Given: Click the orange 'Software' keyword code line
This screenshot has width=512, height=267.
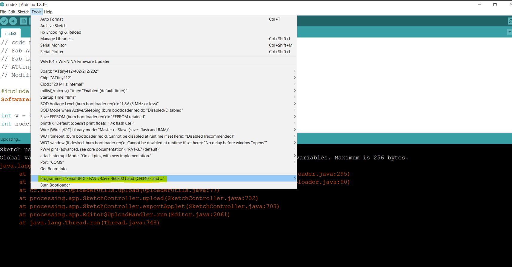Looking at the screenshot, I should [16, 99].
